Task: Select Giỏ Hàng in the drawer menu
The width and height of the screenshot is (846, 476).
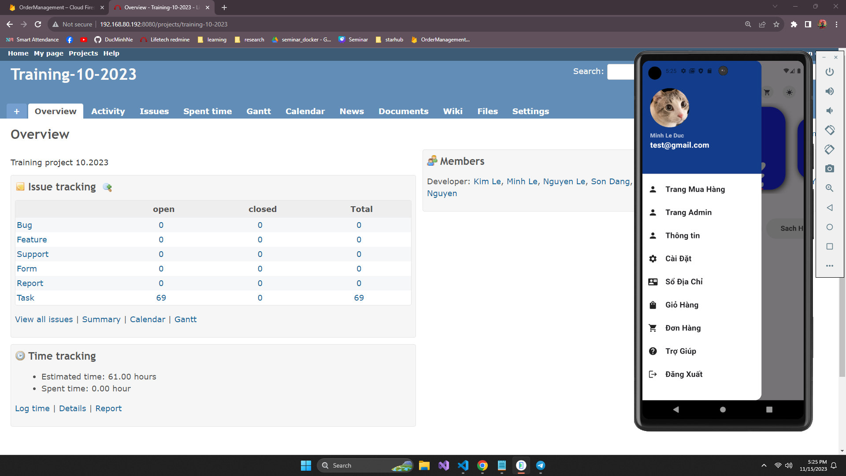Action: pos(682,305)
